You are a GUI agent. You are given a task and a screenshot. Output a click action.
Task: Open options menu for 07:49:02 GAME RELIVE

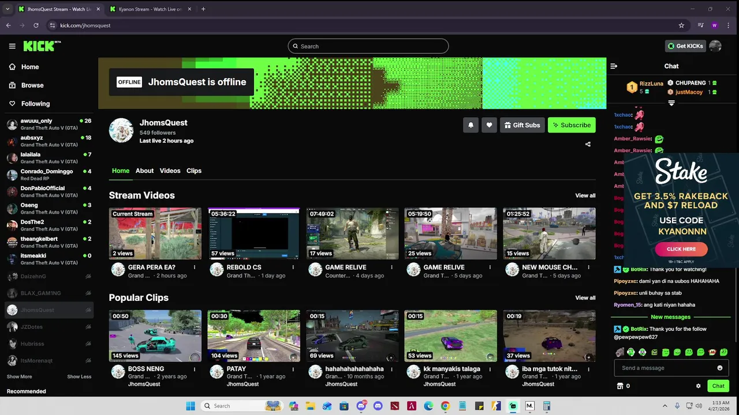(391, 267)
